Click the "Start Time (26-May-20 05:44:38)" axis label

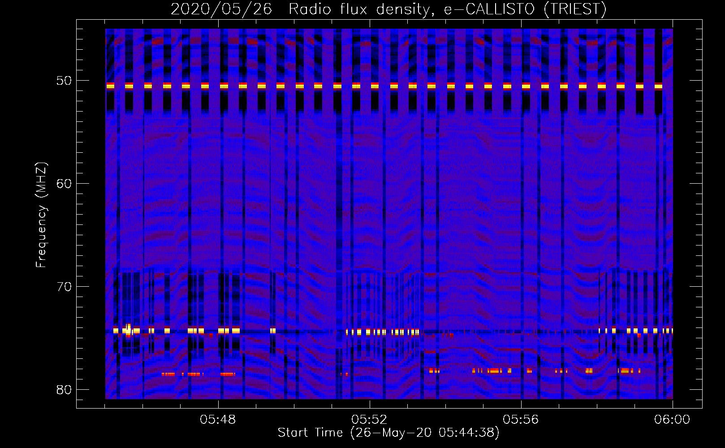388,433
